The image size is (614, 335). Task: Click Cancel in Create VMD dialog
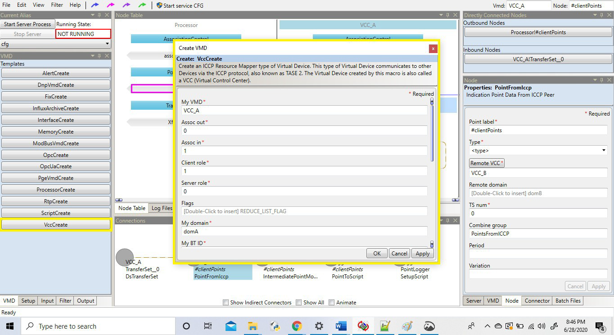tap(399, 253)
